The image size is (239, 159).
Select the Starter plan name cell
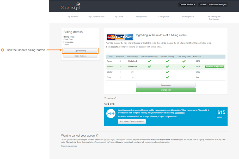tap(110, 72)
